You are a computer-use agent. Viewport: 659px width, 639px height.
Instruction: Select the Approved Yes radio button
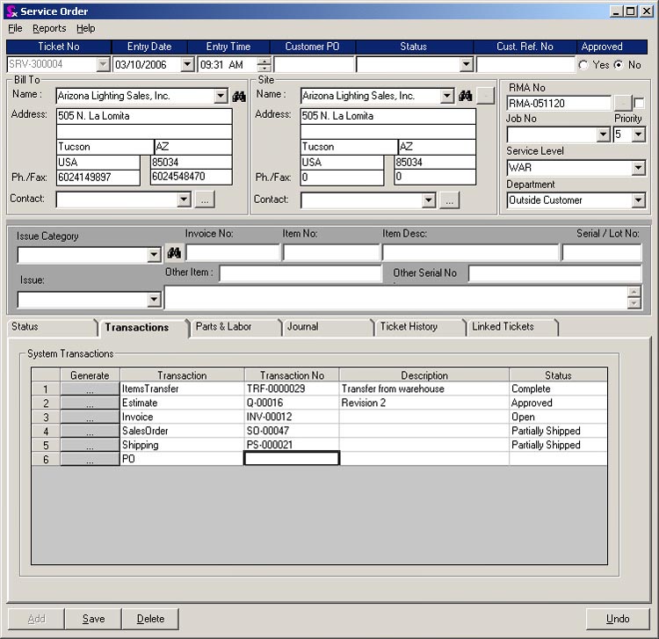click(x=583, y=65)
